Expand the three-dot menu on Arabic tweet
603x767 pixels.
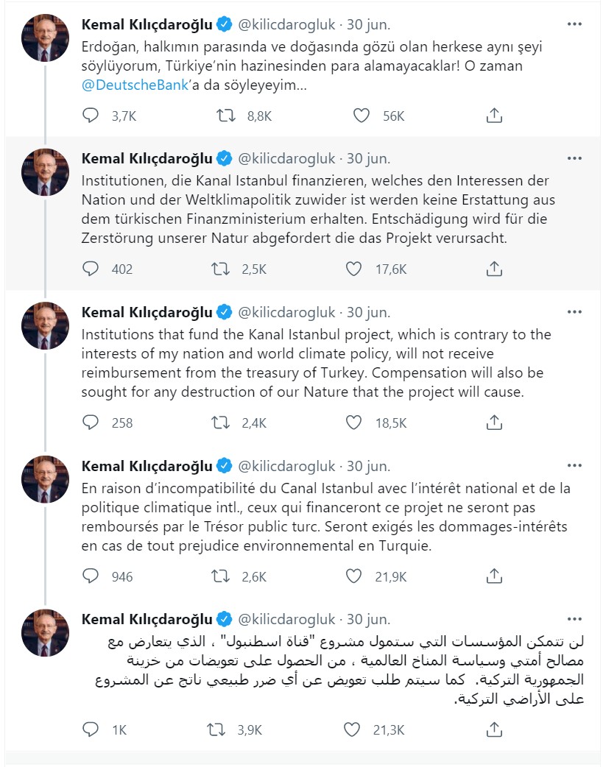point(574,619)
